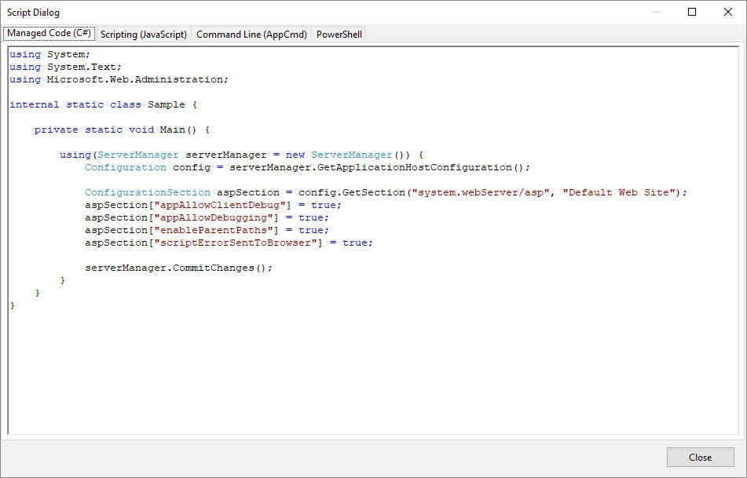Image resolution: width=747 pixels, height=478 pixels.
Task: Click the Script Dialog title text
Action: click(33, 13)
